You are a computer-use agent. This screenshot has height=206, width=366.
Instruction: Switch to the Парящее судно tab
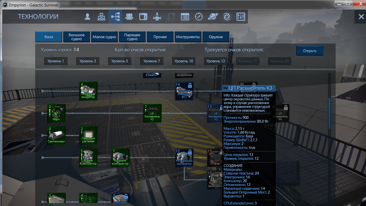pos(132,37)
